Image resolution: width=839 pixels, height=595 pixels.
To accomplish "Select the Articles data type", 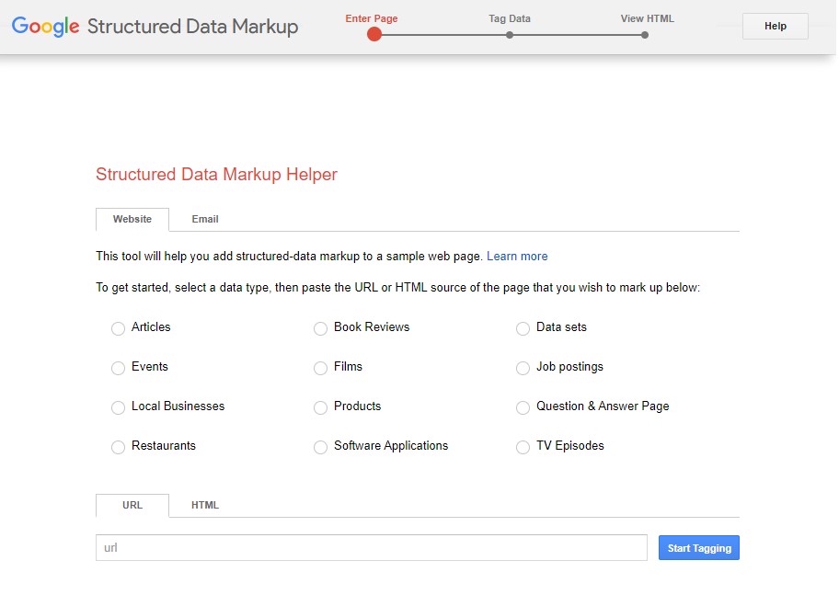I will (x=118, y=328).
